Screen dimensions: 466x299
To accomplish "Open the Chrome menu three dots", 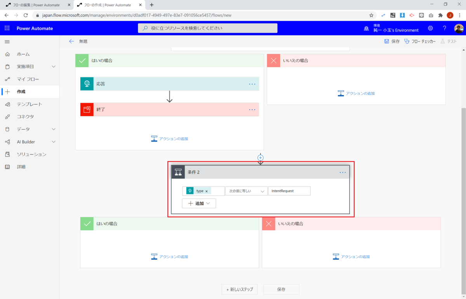I will [460, 15].
